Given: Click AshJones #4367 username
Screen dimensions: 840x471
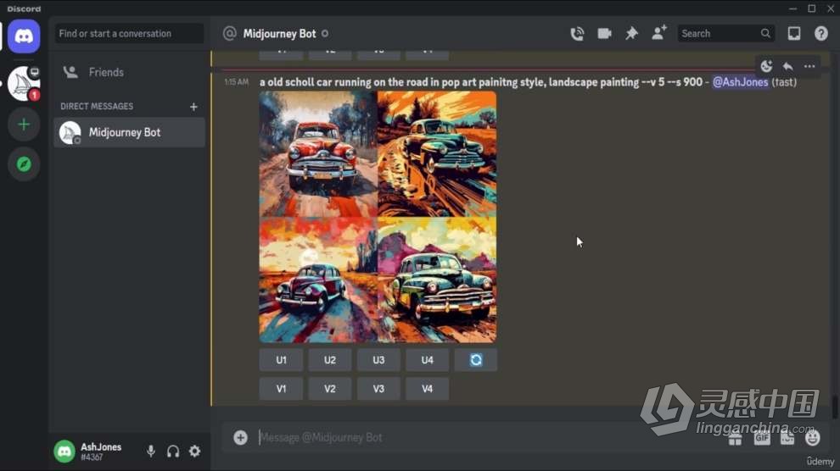Looking at the screenshot, I should (x=101, y=452).
